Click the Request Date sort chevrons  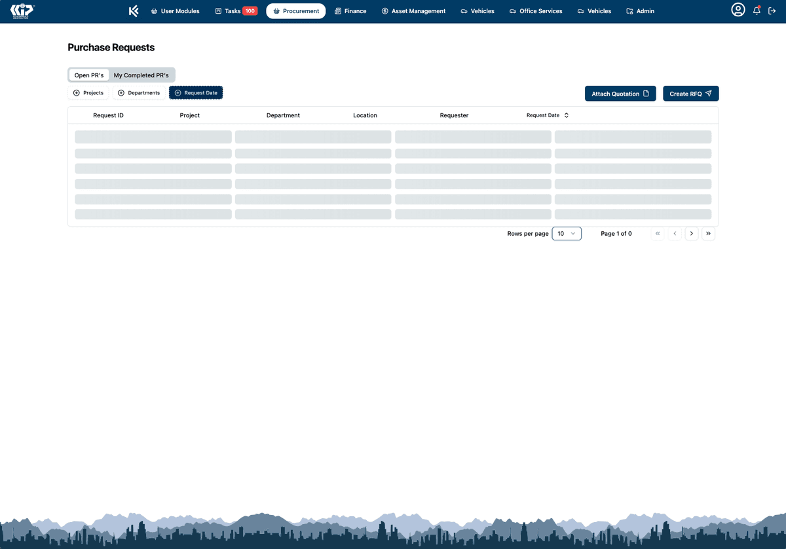(x=567, y=115)
